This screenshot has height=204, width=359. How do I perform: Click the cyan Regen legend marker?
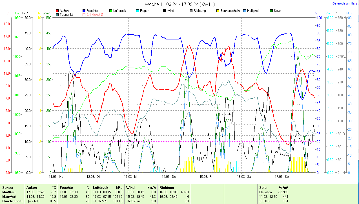[x=137, y=11]
